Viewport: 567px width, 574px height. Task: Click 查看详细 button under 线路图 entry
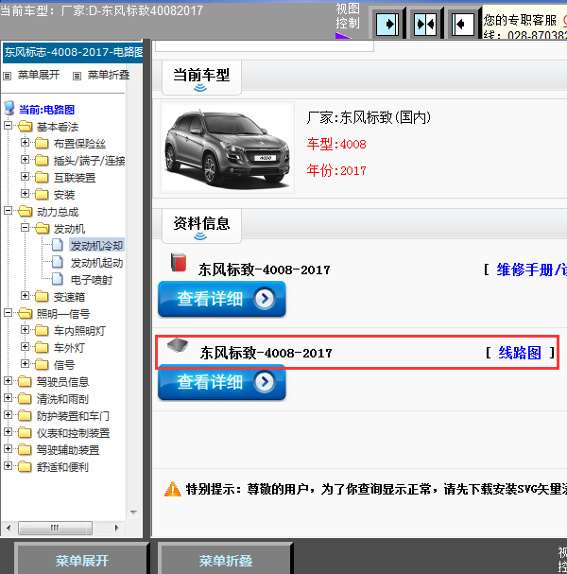click(x=222, y=382)
